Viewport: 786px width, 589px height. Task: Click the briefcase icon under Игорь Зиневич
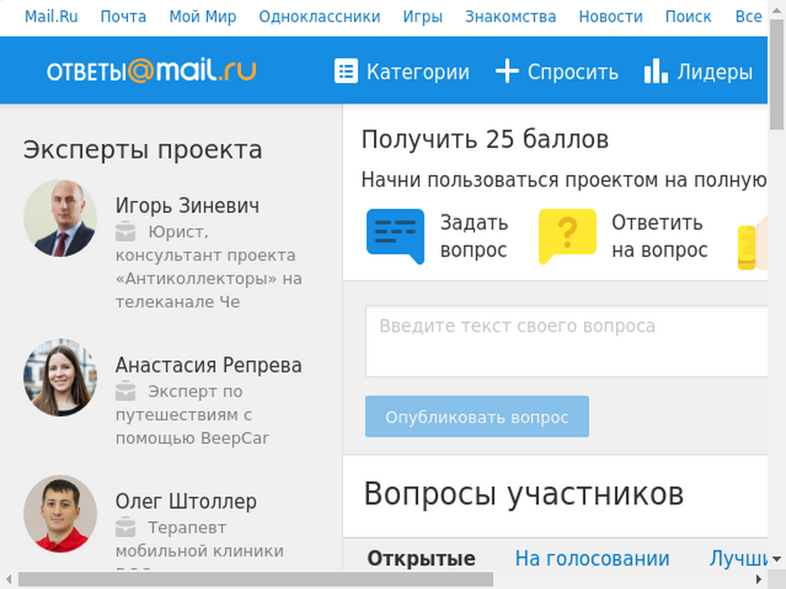(x=125, y=232)
